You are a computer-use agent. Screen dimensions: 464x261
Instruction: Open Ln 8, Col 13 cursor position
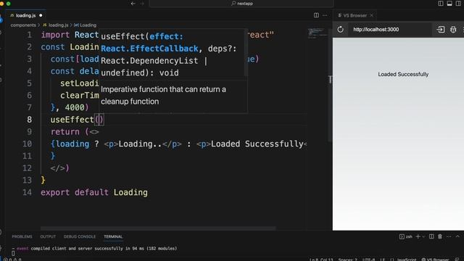(x=321, y=260)
